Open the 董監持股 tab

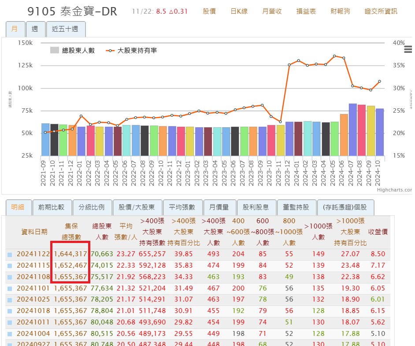coord(296,207)
